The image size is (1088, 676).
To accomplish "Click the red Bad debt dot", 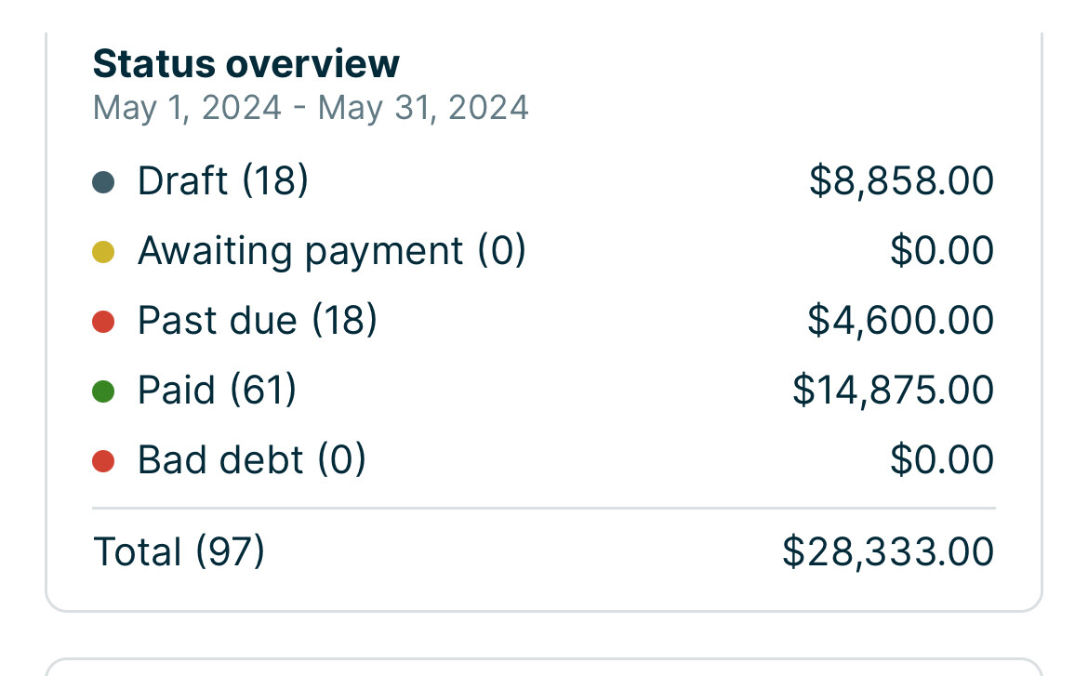I will (103, 461).
